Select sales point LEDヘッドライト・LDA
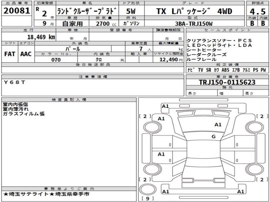The image size is (270, 202). click(219, 45)
